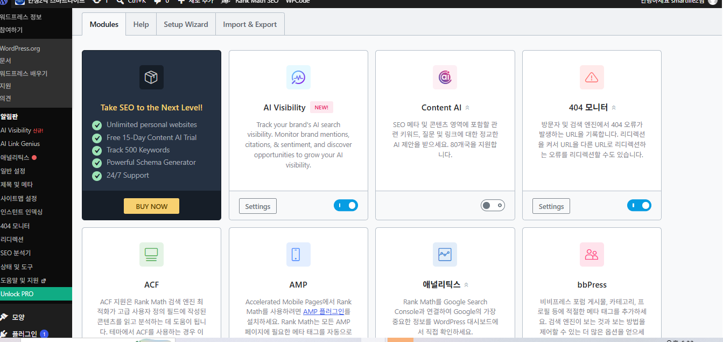The image size is (723, 342).
Task: Click the NEW! badge on AI Visibility card
Action: (x=321, y=107)
